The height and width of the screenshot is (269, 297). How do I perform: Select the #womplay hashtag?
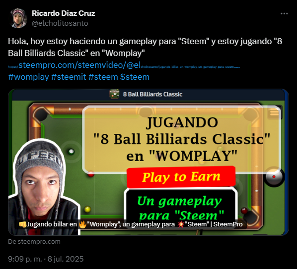28,77
